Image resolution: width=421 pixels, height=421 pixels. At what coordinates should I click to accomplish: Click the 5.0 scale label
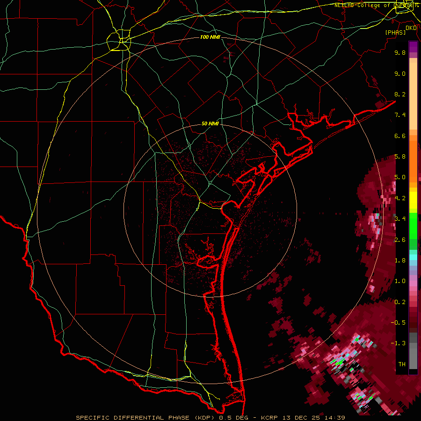point(400,177)
